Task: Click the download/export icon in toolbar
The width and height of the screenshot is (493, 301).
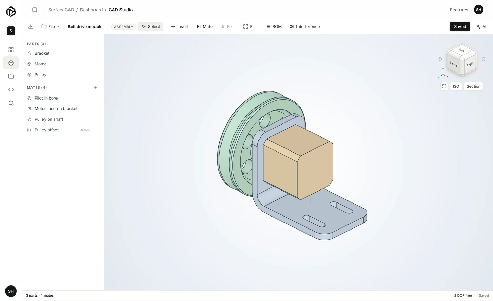Action: click(31, 27)
